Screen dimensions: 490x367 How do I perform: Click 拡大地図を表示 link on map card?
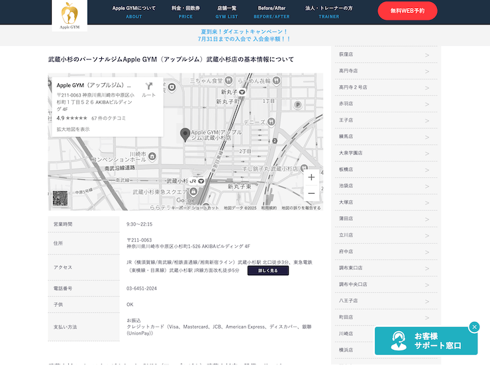pyautogui.click(x=73, y=129)
